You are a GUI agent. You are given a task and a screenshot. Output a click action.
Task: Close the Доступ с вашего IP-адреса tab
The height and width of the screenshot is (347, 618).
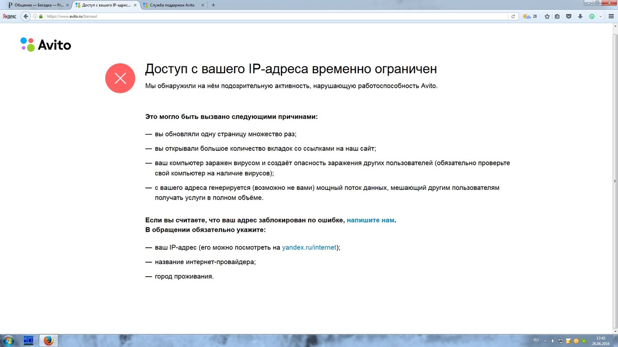pos(135,5)
